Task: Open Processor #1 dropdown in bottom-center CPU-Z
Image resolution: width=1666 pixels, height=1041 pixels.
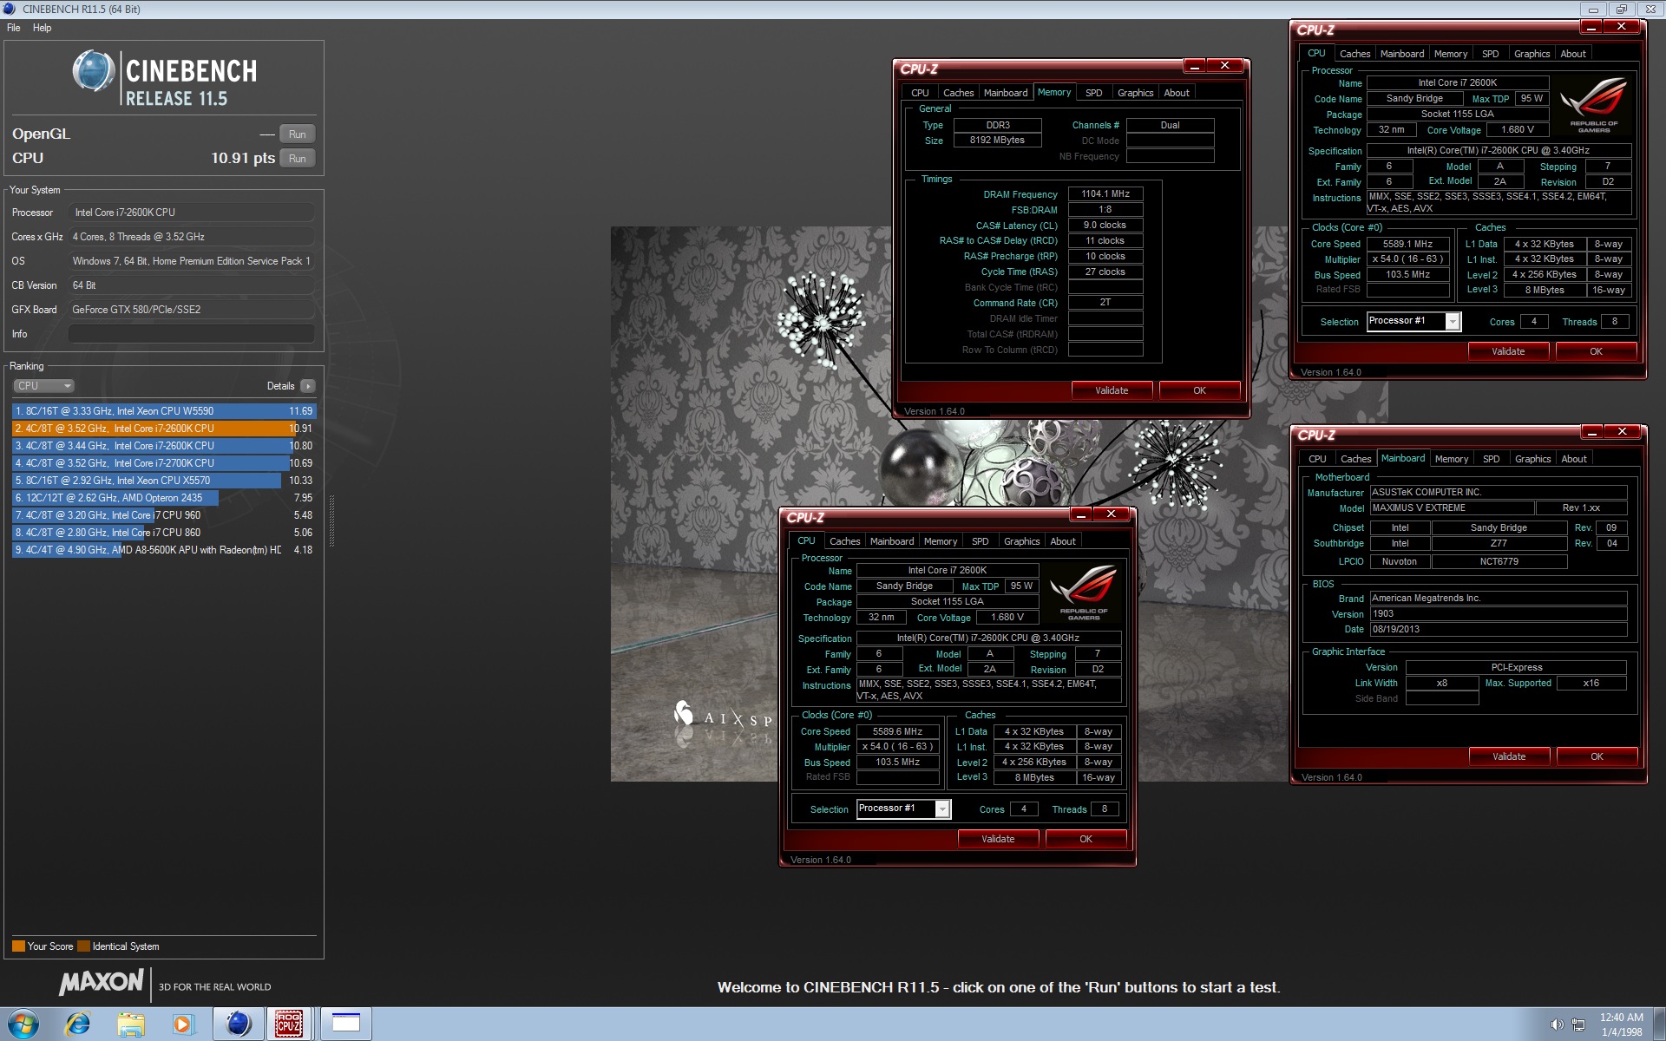Action: pyautogui.click(x=941, y=809)
